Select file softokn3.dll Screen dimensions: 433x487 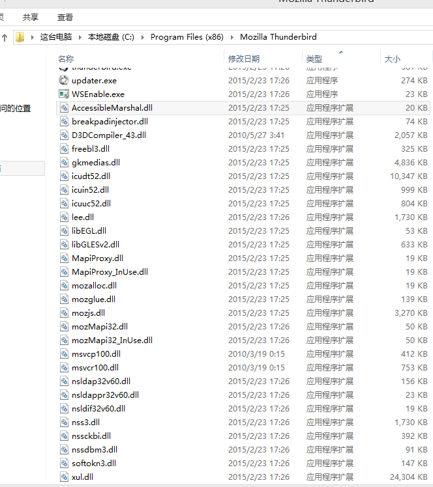[94, 463]
